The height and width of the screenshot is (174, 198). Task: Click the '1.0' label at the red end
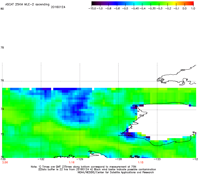(x=193, y=9)
